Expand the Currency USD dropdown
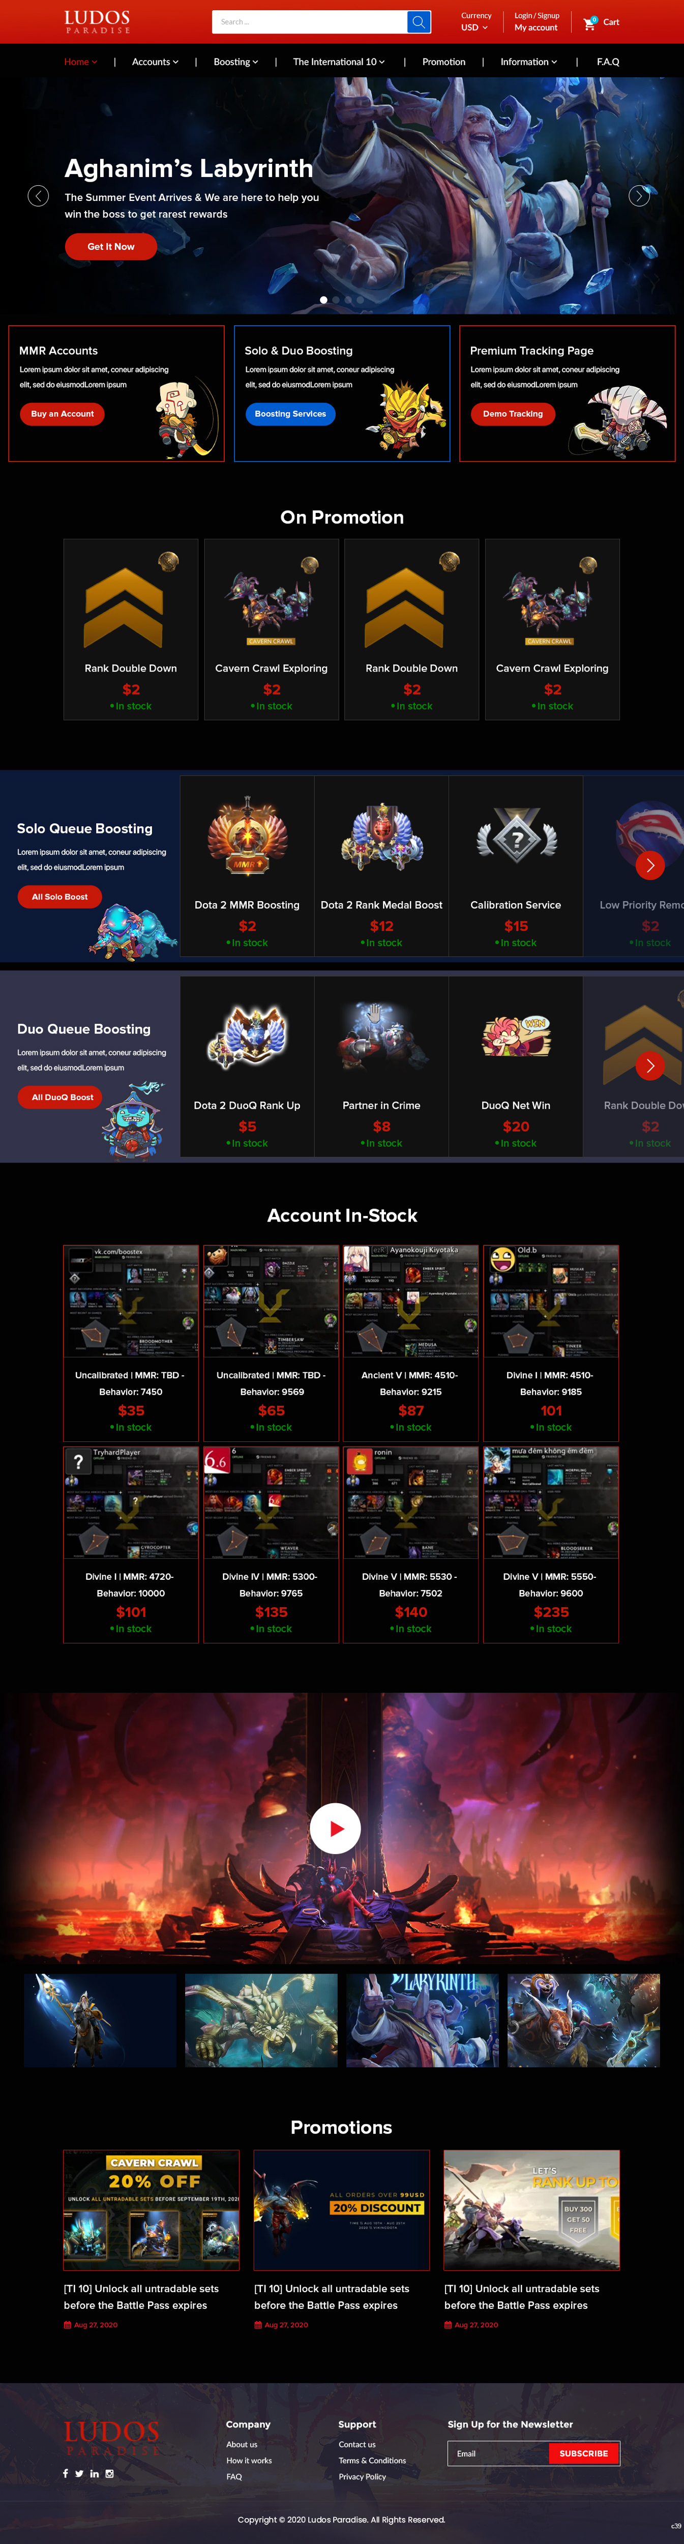This screenshot has height=2544, width=684. 475,27
